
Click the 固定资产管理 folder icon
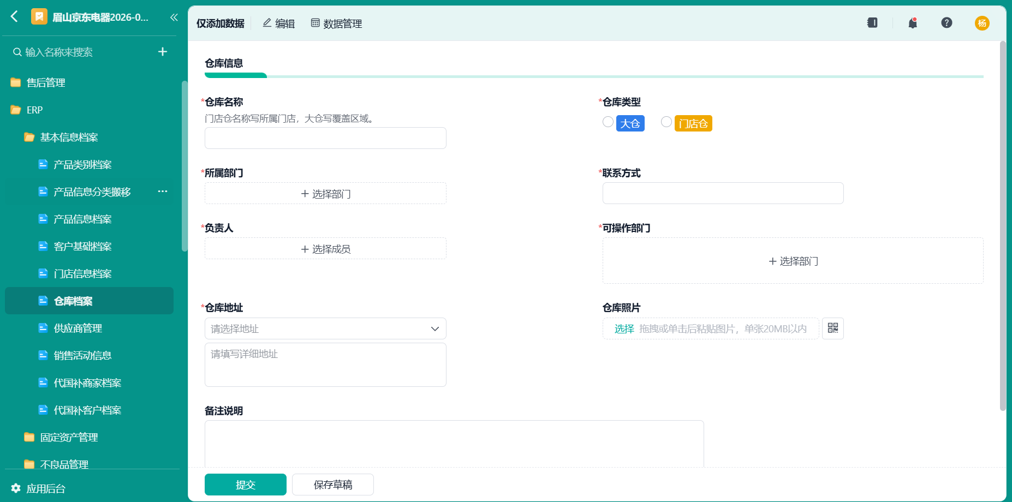(x=29, y=437)
